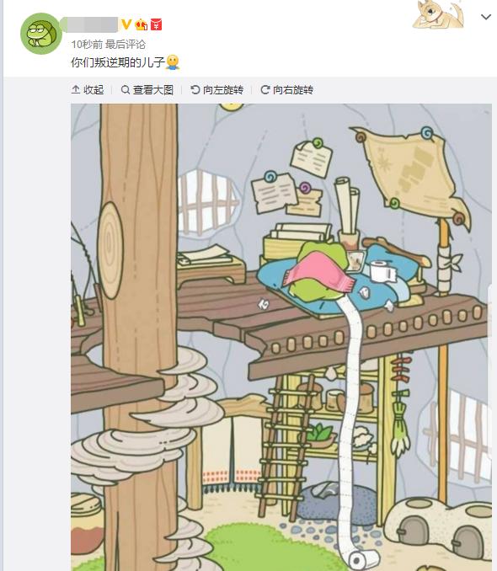This screenshot has height=571, width=497.
Task: Click the yellow emoji in the post text
Action: tap(173, 62)
